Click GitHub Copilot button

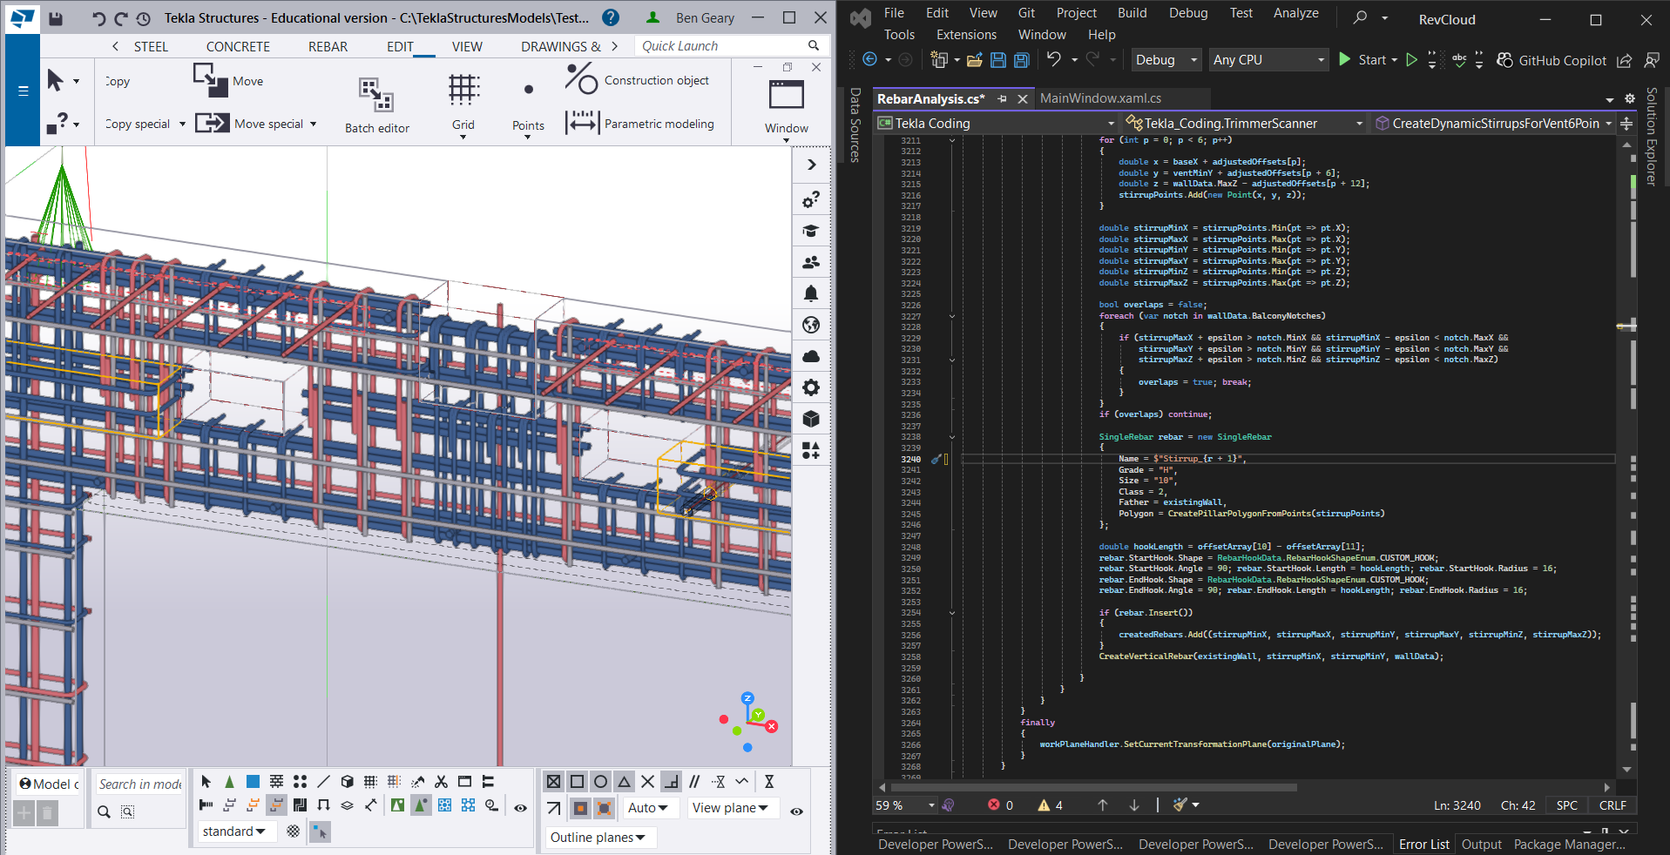tap(1551, 60)
